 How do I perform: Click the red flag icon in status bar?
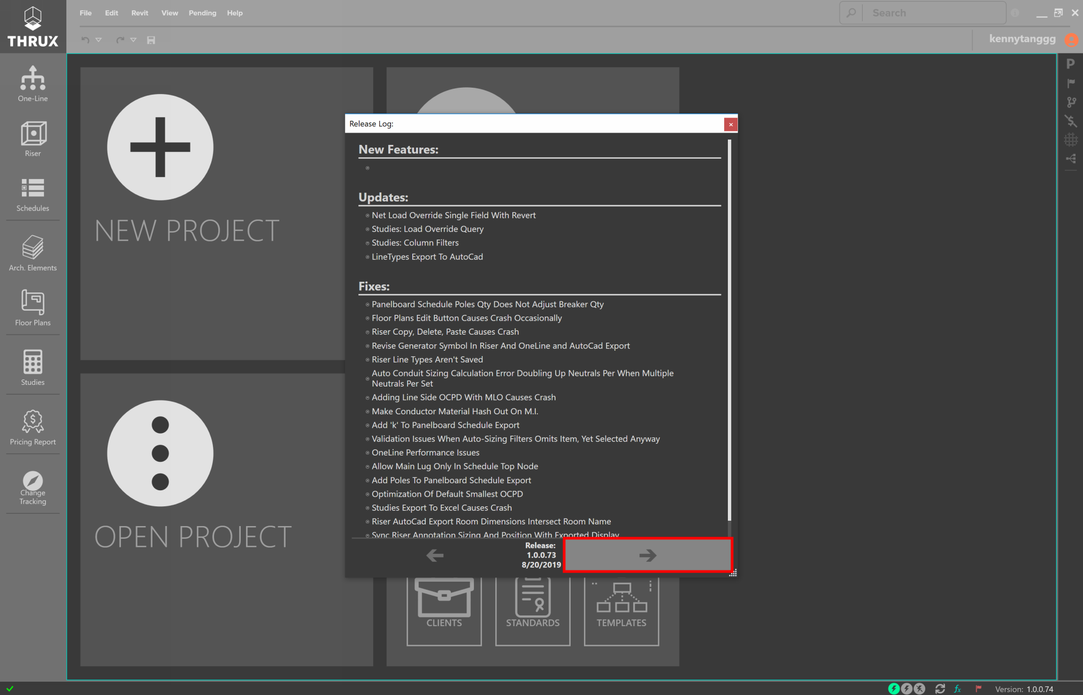click(x=978, y=689)
